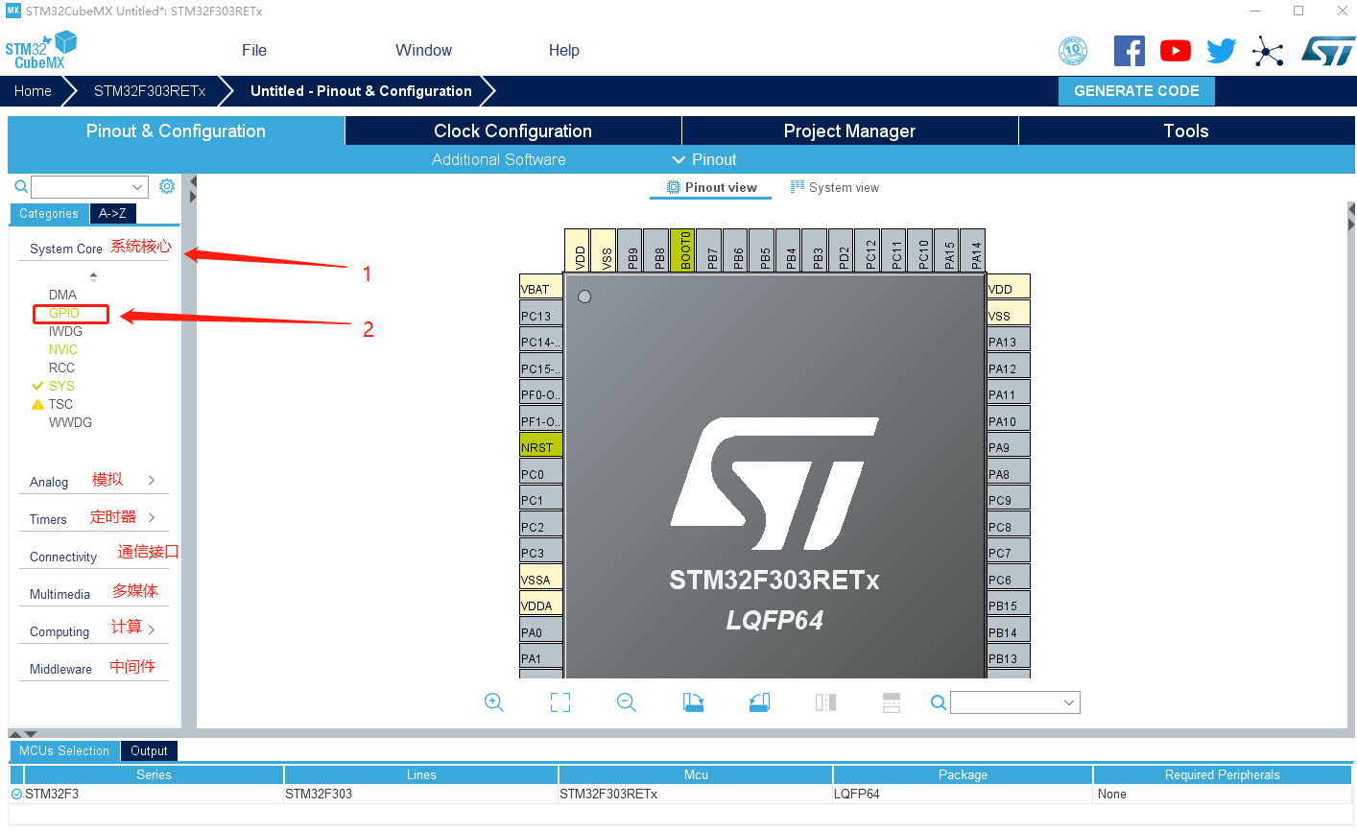The image size is (1357, 831).
Task: Zoom out of the pinout diagram
Action: tap(626, 701)
